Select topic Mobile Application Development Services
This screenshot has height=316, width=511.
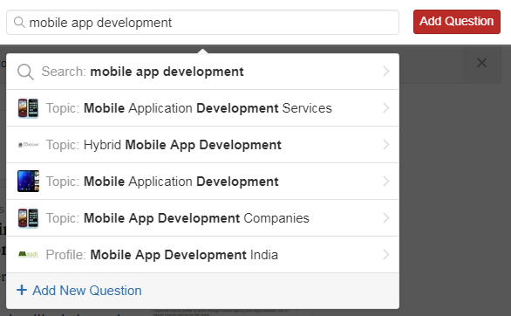tap(202, 108)
